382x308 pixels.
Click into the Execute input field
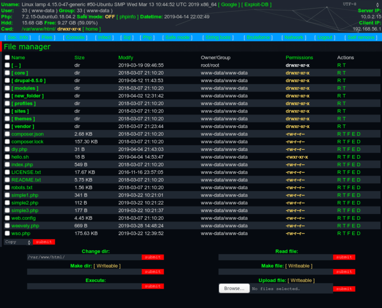point(84,286)
